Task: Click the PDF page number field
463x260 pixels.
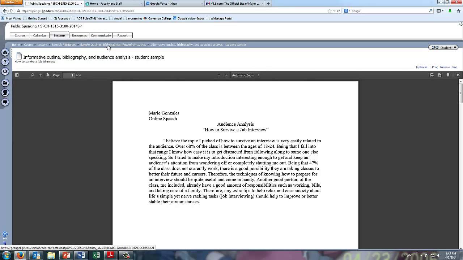Action: point(68,75)
